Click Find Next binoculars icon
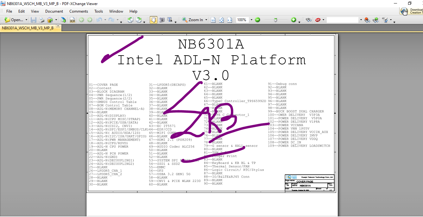The height and width of the screenshot is (217, 423). (376, 20)
